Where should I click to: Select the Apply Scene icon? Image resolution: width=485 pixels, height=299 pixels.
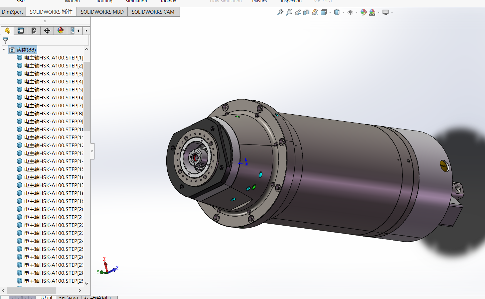coord(372,12)
